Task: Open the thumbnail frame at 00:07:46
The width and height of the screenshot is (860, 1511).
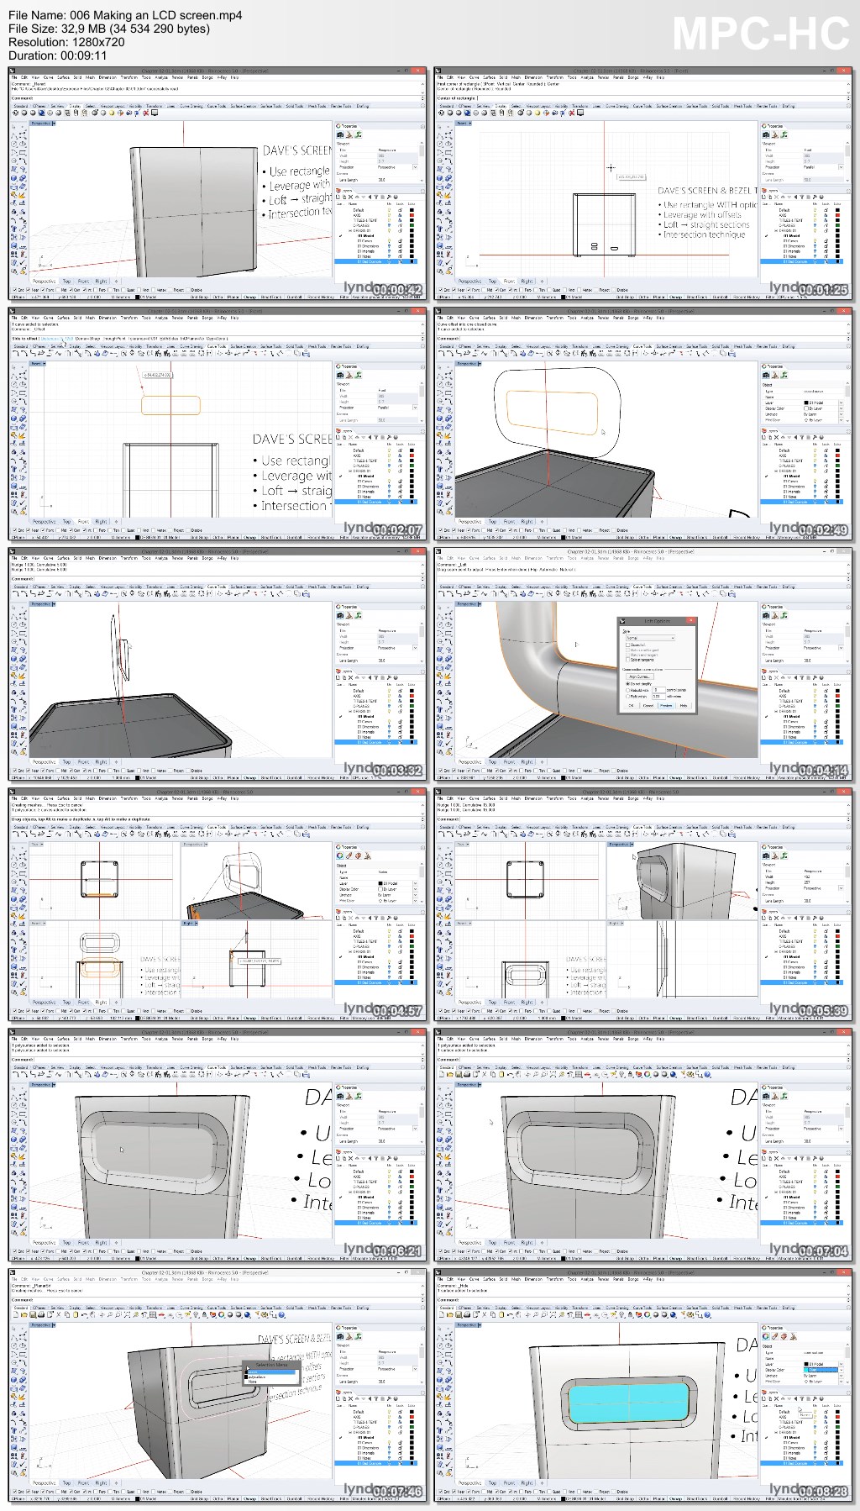Action: coord(218,1384)
